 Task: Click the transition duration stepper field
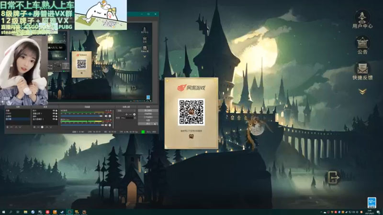pyautogui.click(x=128, y=118)
